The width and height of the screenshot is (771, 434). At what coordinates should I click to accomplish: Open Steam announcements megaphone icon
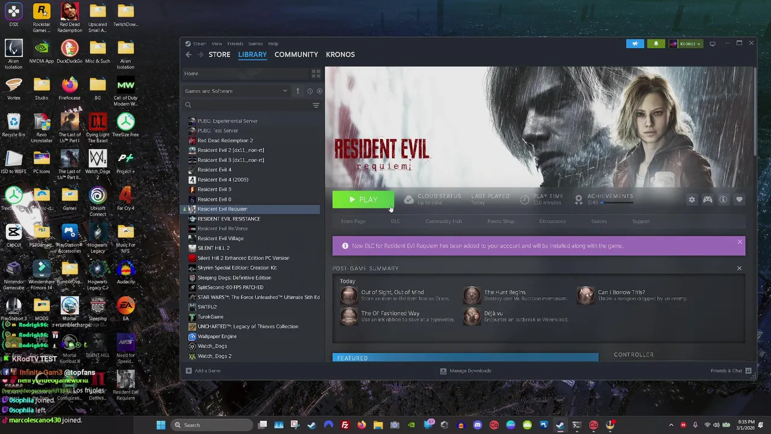(x=635, y=43)
